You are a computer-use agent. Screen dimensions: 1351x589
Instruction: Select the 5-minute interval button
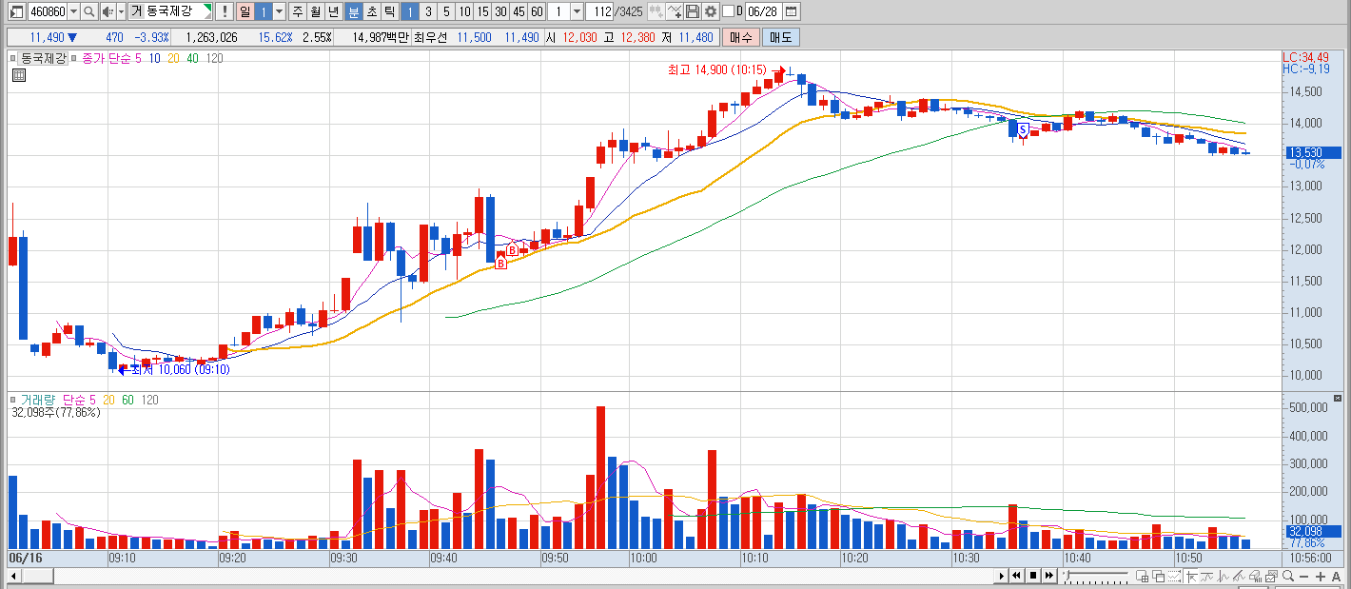click(x=446, y=11)
